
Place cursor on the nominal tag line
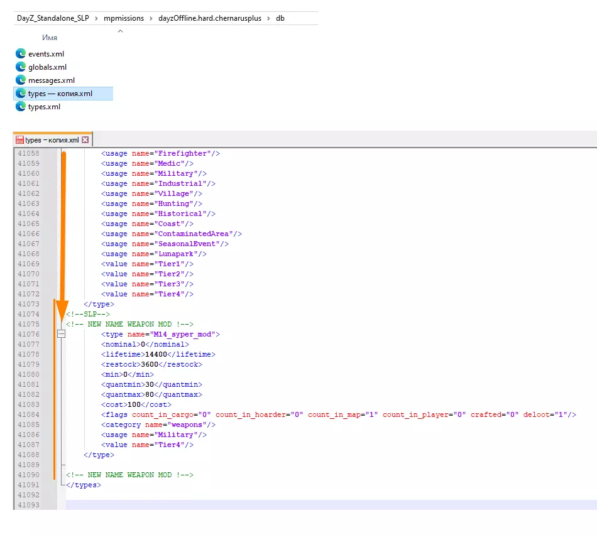click(145, 344)
